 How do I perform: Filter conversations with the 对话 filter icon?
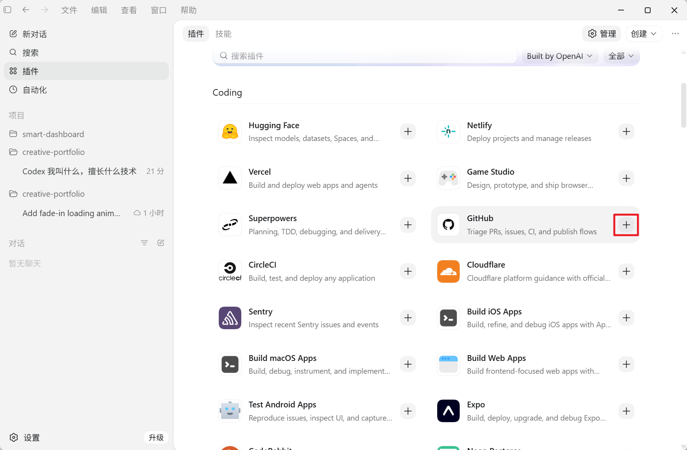144,243
